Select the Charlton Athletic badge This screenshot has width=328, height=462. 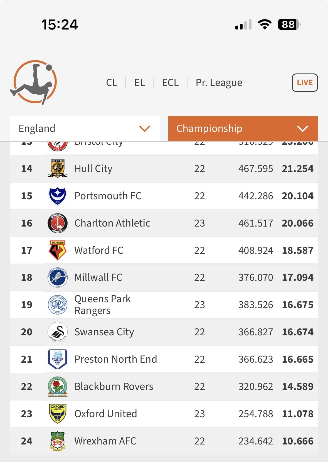(58, 223)
